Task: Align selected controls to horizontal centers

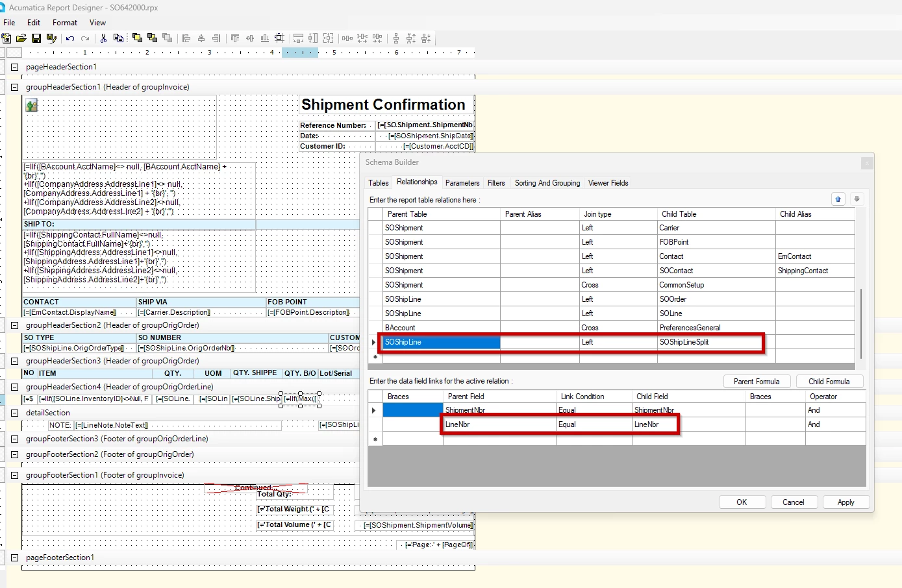Action: point(201,38)
